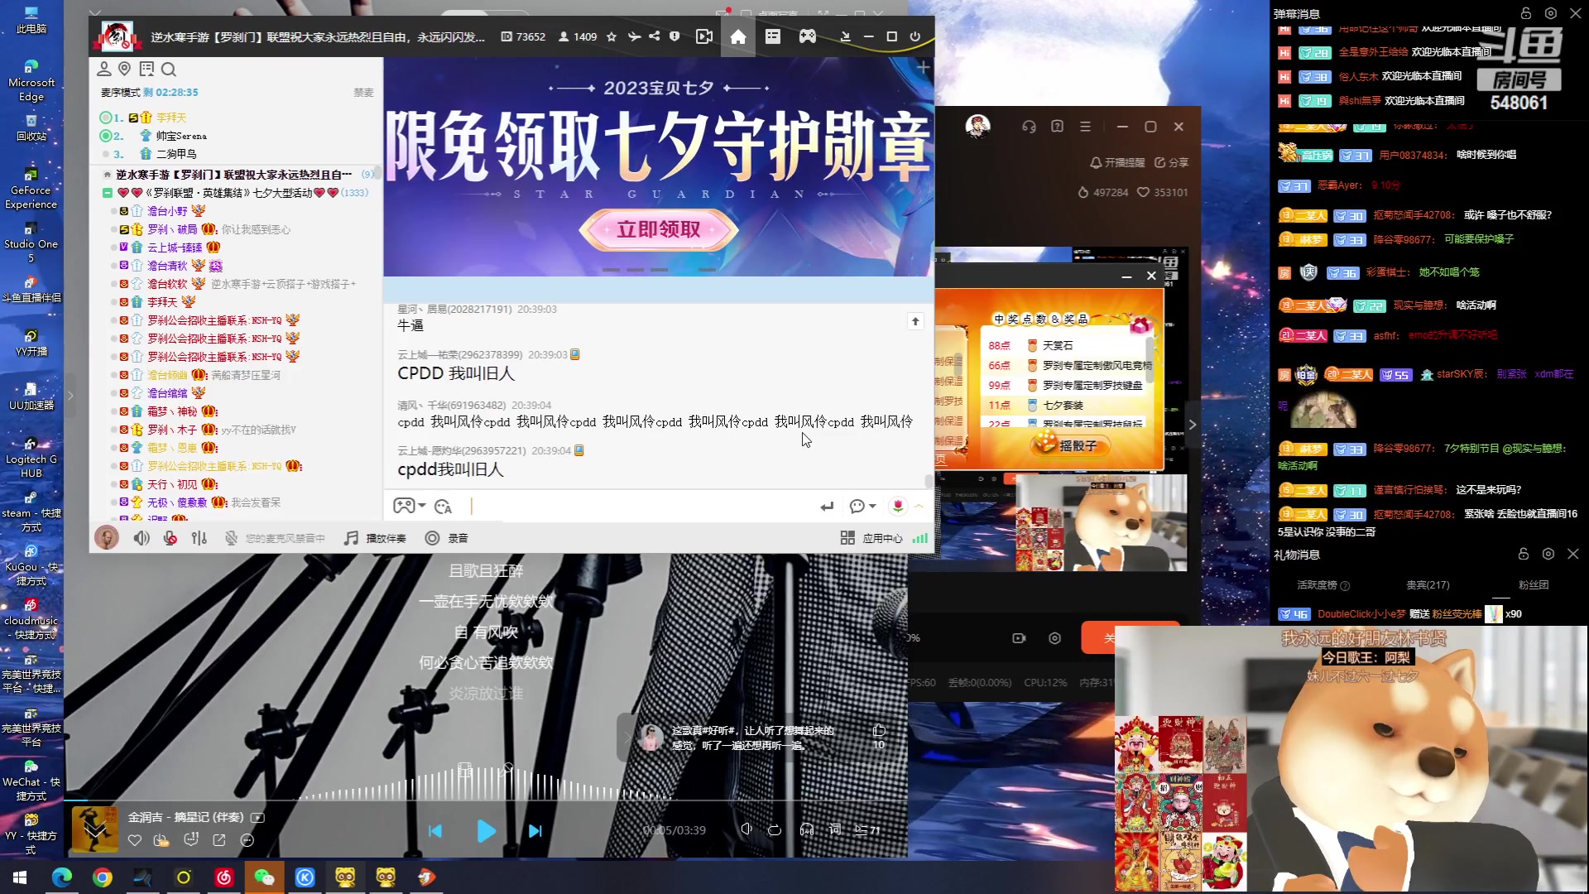The height and width of the screenshot is (894, 1589).
Task: Open the game controller icon in YY header
Action: point(807,36)
